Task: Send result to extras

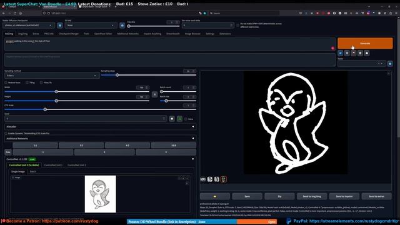Action: click(376, 196)
